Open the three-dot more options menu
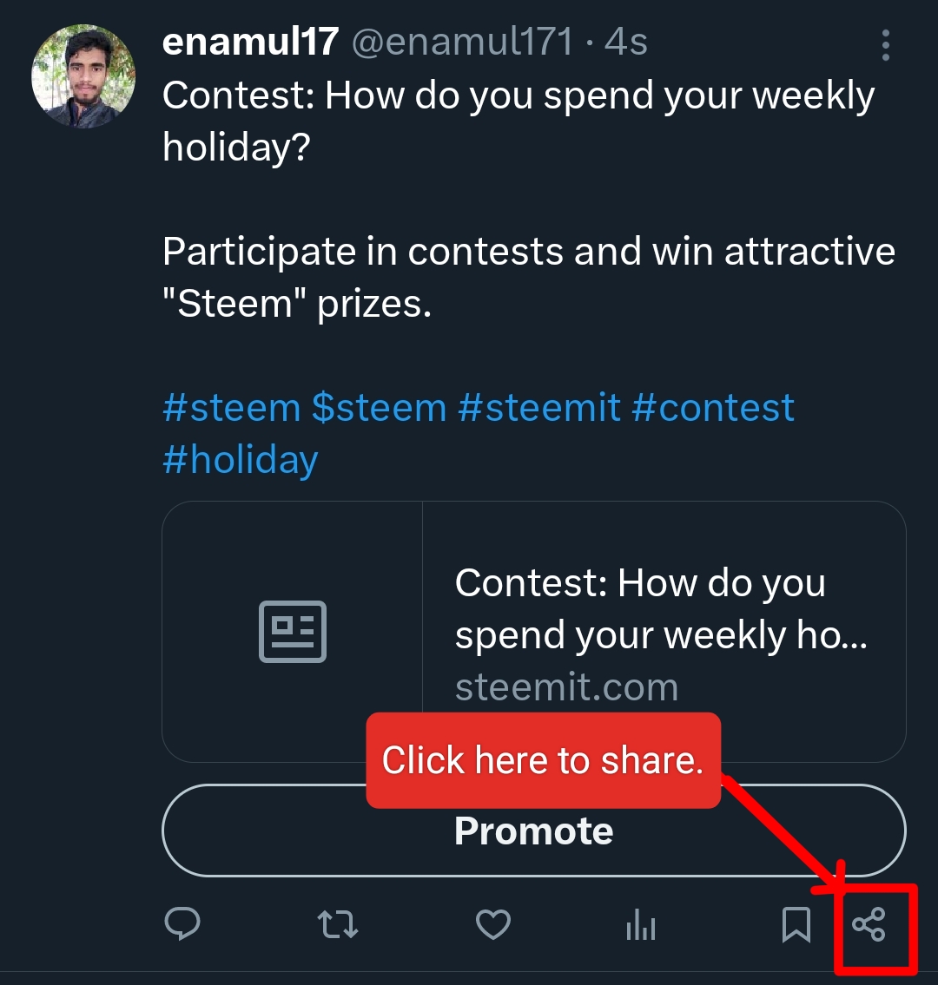 pos(885,45)
